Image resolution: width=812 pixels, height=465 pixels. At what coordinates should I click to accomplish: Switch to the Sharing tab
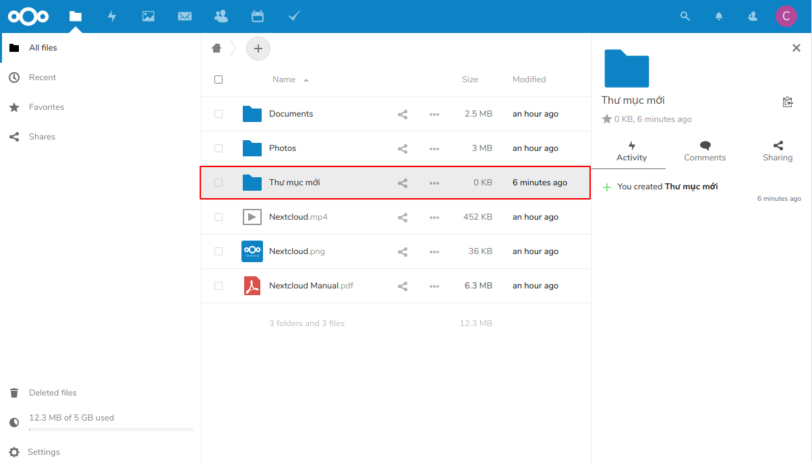[778, 152]
